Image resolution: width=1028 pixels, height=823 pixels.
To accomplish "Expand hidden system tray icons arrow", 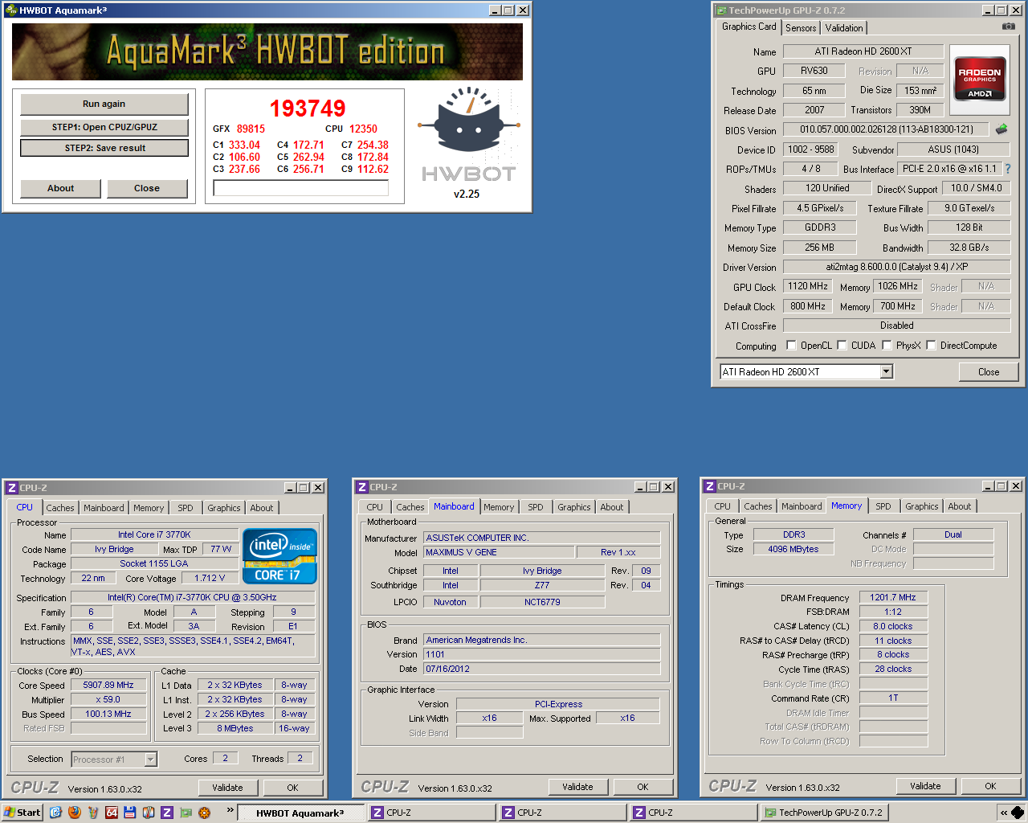I will click(x=1003, y=813).
